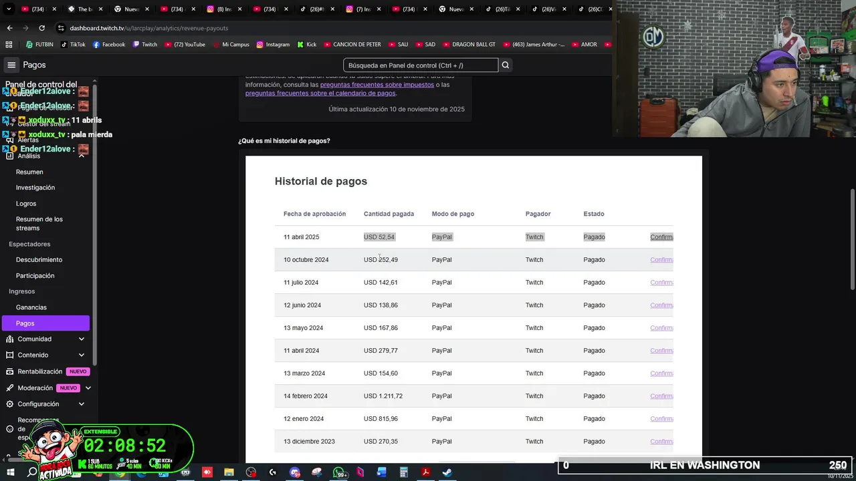Open Confirmación link for 10 octubre 2024
Screen dimensions: 856x481
pos(661,260)
